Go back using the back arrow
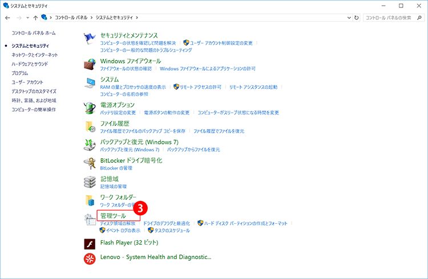428x279 pixels. [x=7, y=18]
